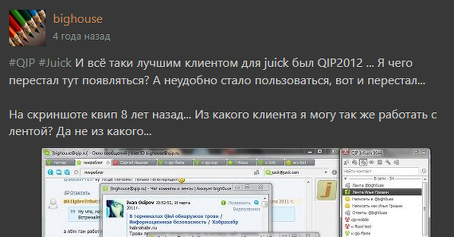Image resolution: width=454 pixels, height=237 pixels.
Task: Open settings with the wrench icon in Infium toolbar
Action: pyautogui.click(x=388, y=162)
